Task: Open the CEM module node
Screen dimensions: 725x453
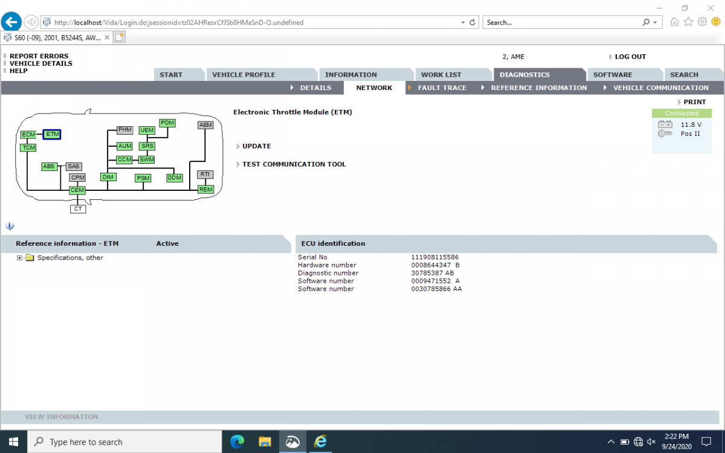Action: tap(77, 190)
